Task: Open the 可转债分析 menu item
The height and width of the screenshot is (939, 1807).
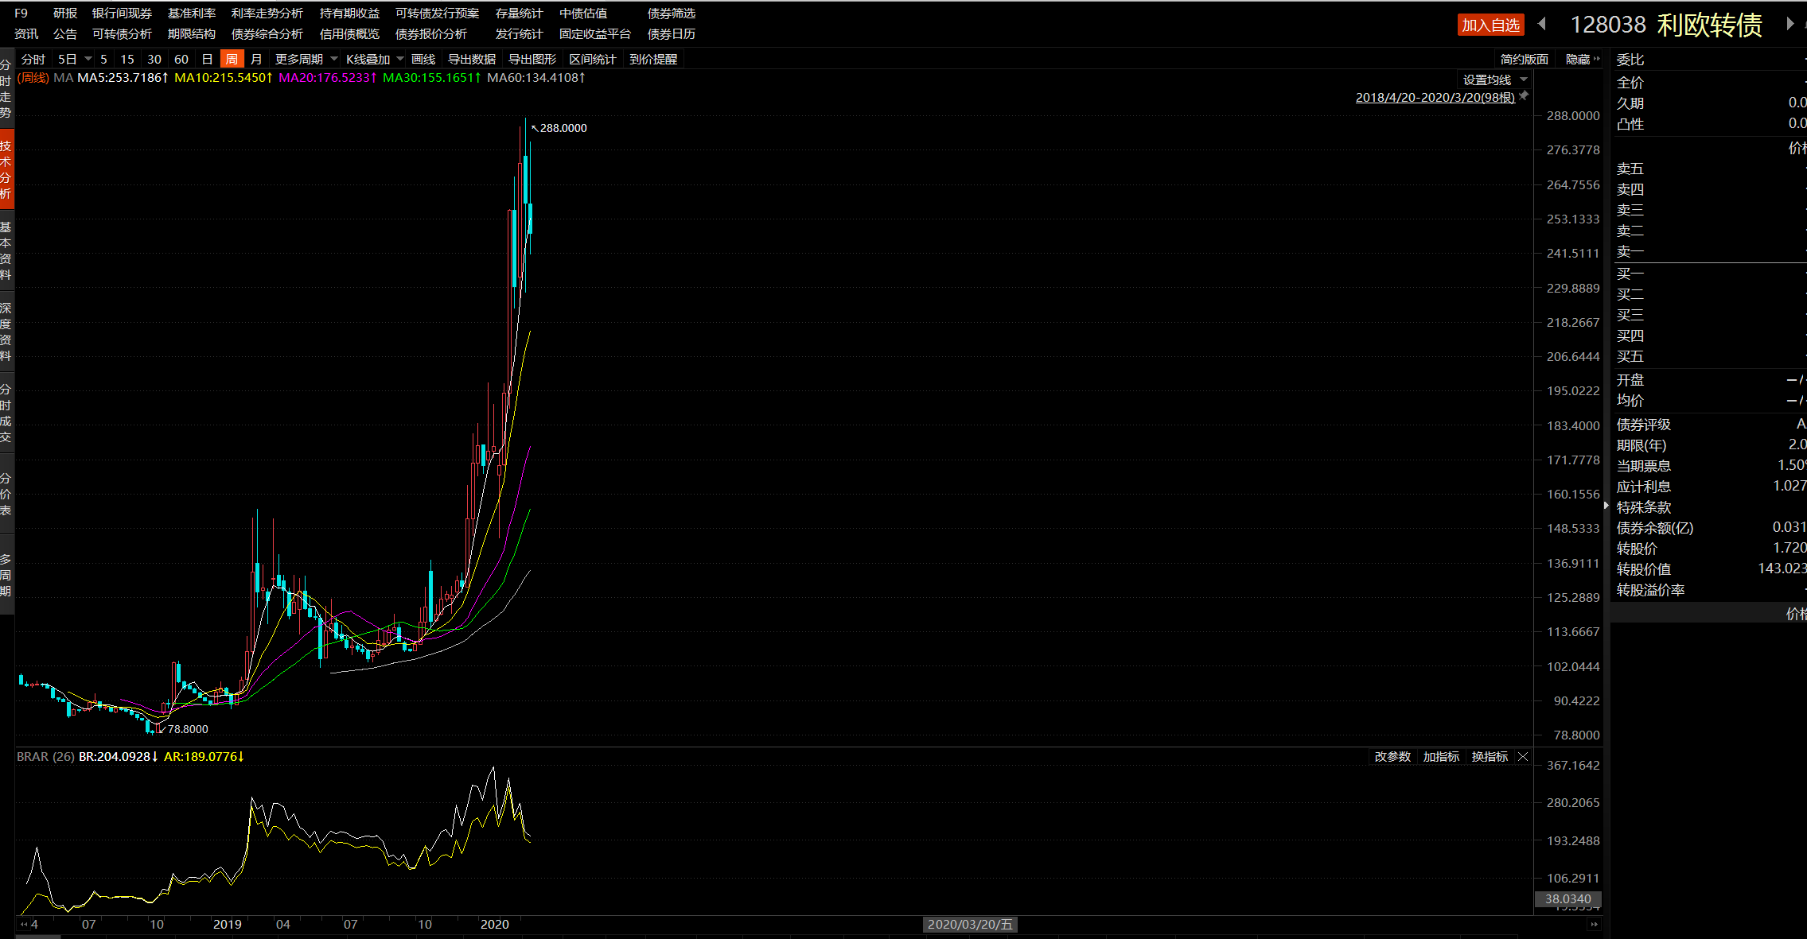Action: (122, 33)
